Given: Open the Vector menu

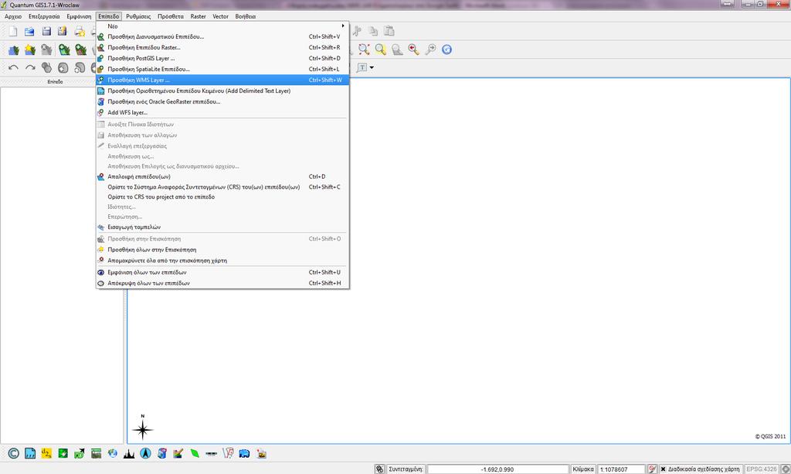Looking at the screenshot, I should (220, 16).
